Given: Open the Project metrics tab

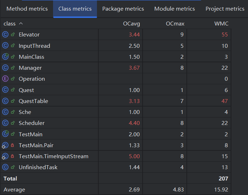Looking at the screenshot, I should click(x=225, y=9).
